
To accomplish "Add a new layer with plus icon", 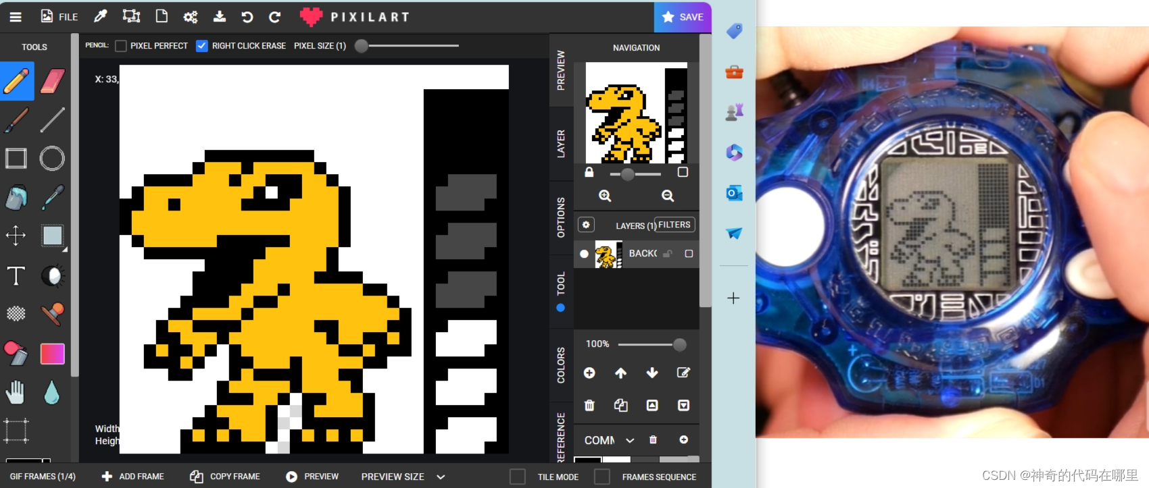I will point(589,373).
